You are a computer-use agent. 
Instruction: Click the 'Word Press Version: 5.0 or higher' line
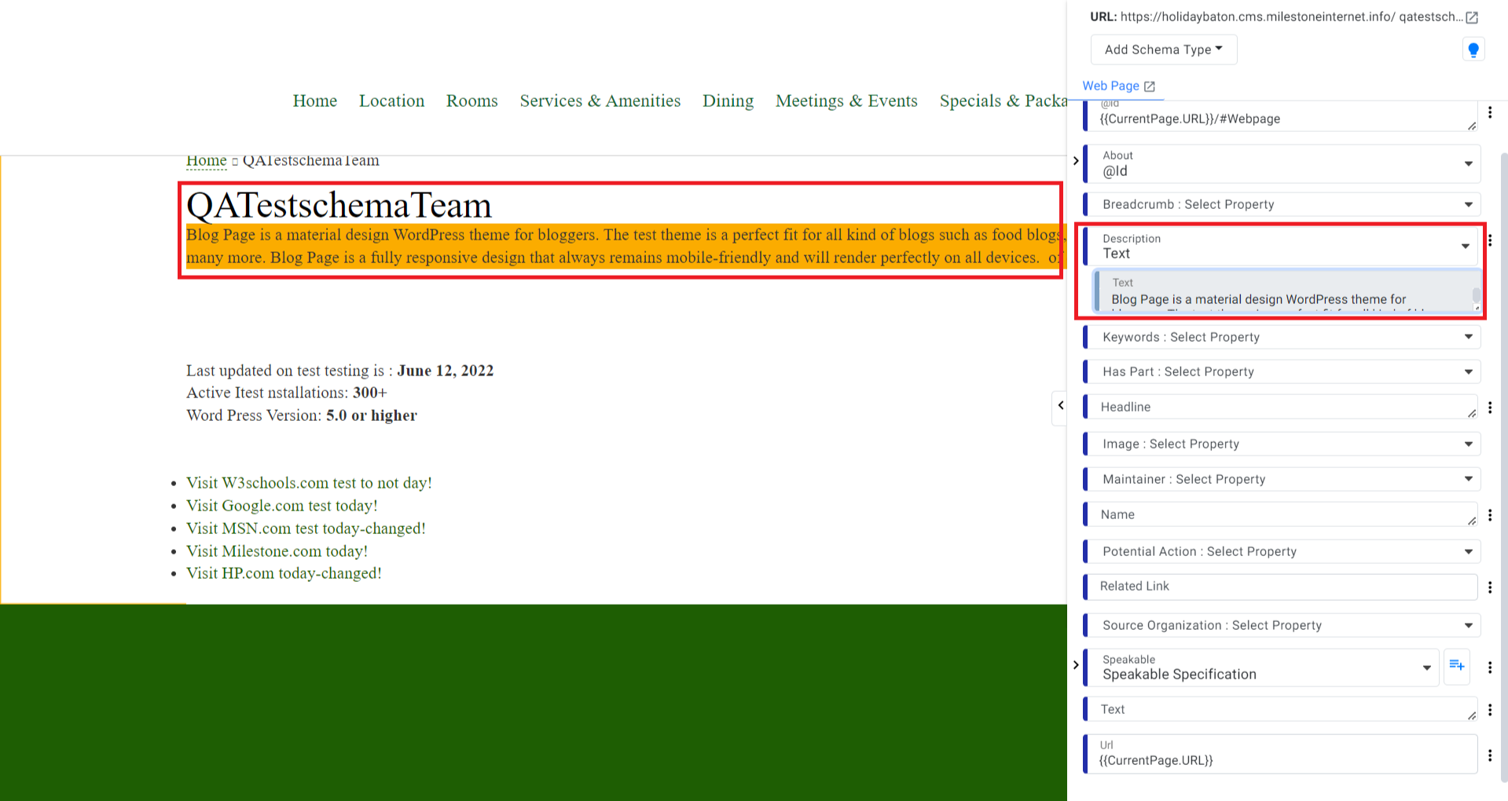pos(302,415)
